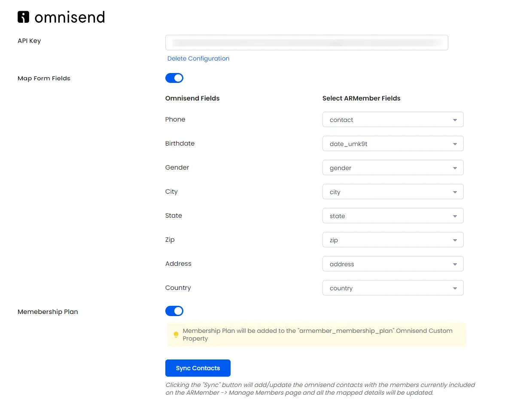This screenshot has height=405, width=508.
Task: Toggle the Map Form Fields switch
Action: [x=174, y=78]
